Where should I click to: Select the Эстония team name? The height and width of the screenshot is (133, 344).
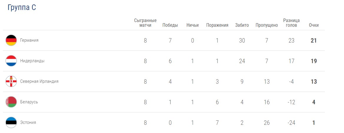28,122
